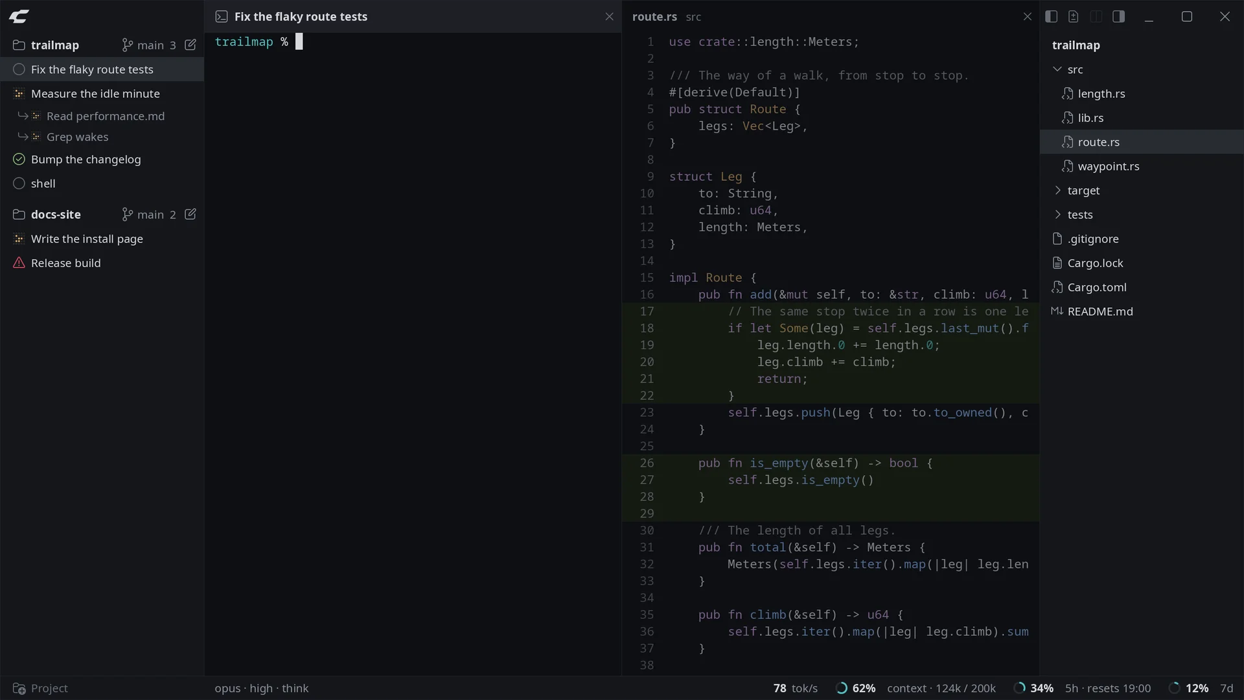The height and width of the screenshot is (700, 1244).
Task: Close the route.rs editor pane
Action: pyautogui.click(x=1027, y=17)
